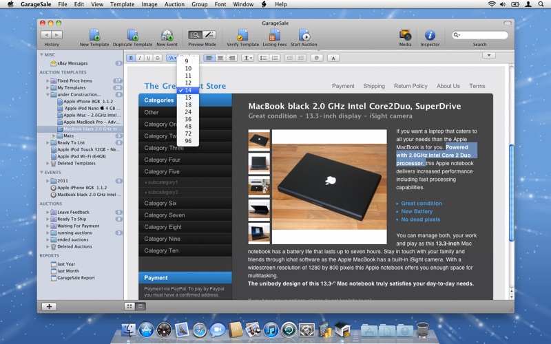Click the Shipping link in store header
This screenshot has height=344, width=551.
[x=374, y=86]
